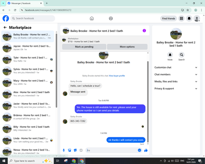
Task: Go back using the Marketplace back arrow
Action: click(x=5, y=27)
